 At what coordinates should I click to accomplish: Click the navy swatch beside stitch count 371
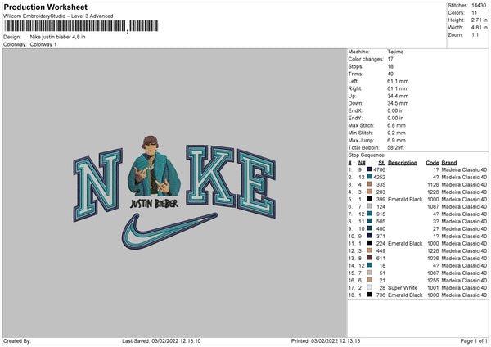tap(369, 236)
